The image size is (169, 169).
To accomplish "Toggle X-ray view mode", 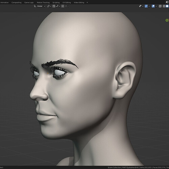I will click(x=160, y=6).
